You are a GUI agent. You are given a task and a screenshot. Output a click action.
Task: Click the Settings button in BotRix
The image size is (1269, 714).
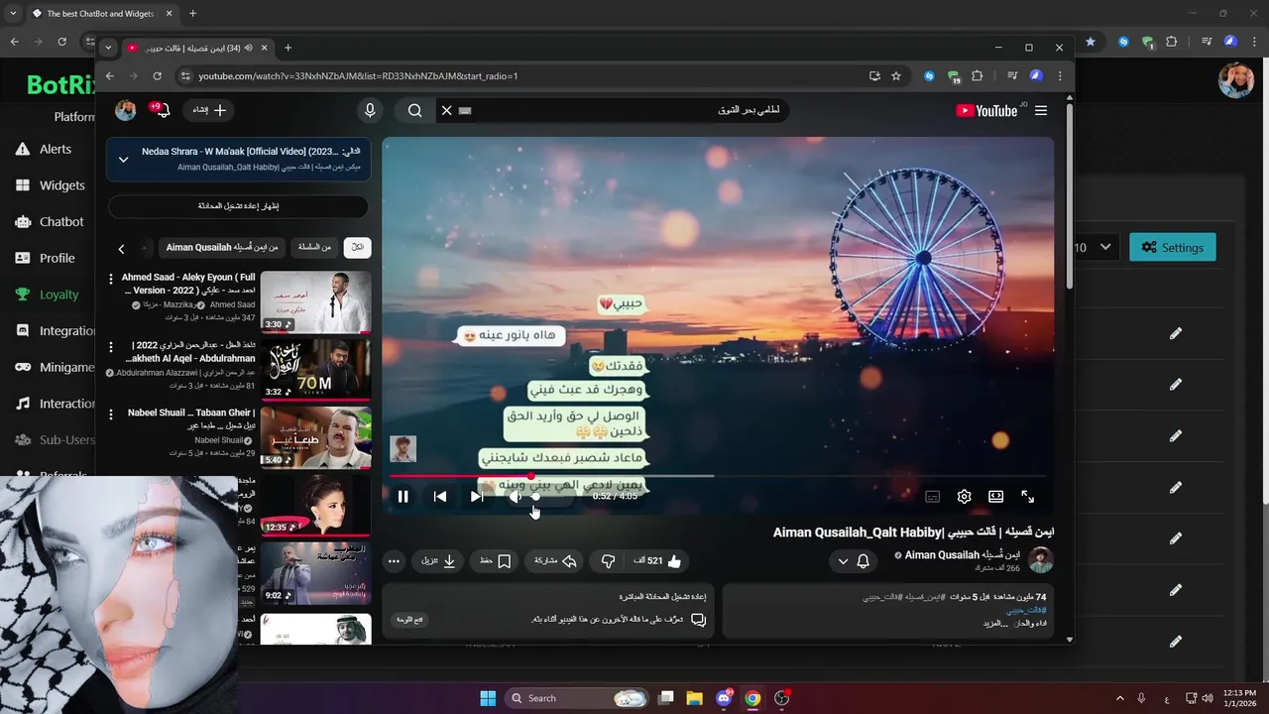pyautogui.click(x=1173, y=247)
